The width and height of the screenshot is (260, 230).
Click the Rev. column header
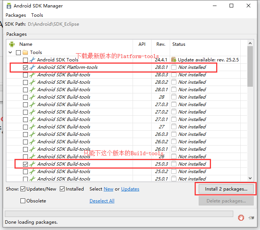(x=161, y=44)
